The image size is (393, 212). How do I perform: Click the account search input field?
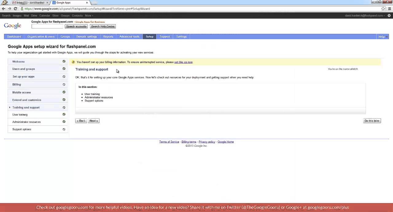pos(47,26)
